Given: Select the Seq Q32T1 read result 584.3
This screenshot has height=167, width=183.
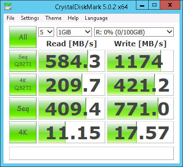Looking at the screenshot, I should (x=72, y=61).
